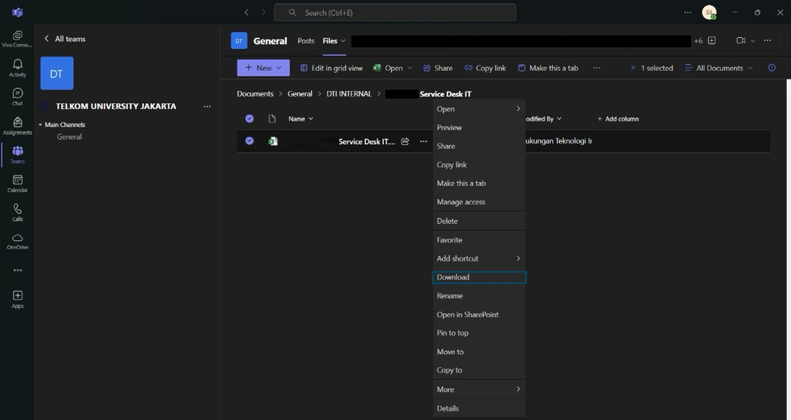791x420 pixels.
Task: Choose Copy to menu entry
Action: (x=479, y=370)
